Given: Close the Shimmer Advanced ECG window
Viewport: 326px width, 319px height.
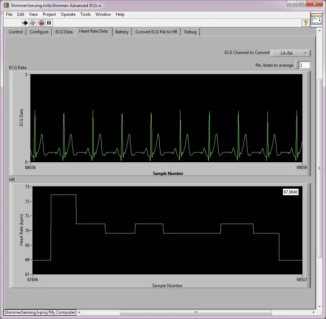Looking at the screenshot, I should [314, 4].
